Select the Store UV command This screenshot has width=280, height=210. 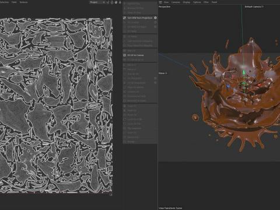point(140,132)
